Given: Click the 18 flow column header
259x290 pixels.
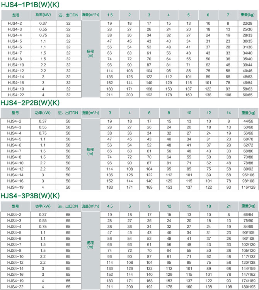Looking at the screenshot, I should (209, 206).
